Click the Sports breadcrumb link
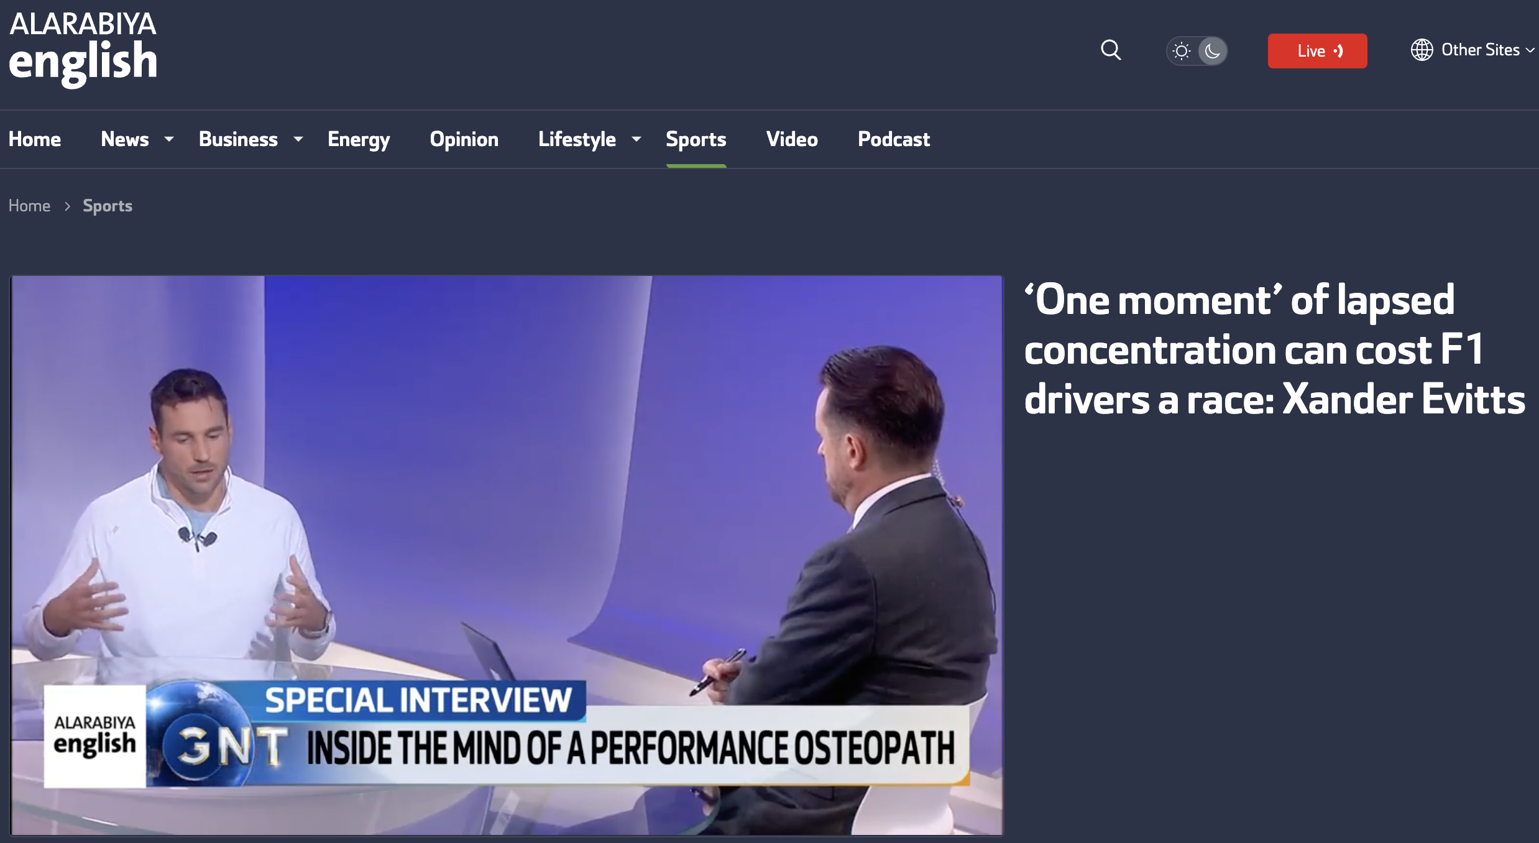This screenshot has height=843, width=1539. tap(108, 206)
